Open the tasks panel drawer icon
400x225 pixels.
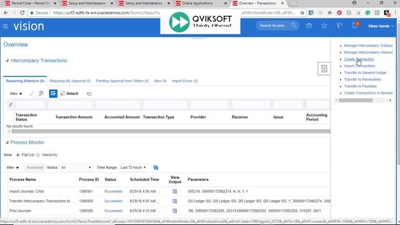(324, 68)
